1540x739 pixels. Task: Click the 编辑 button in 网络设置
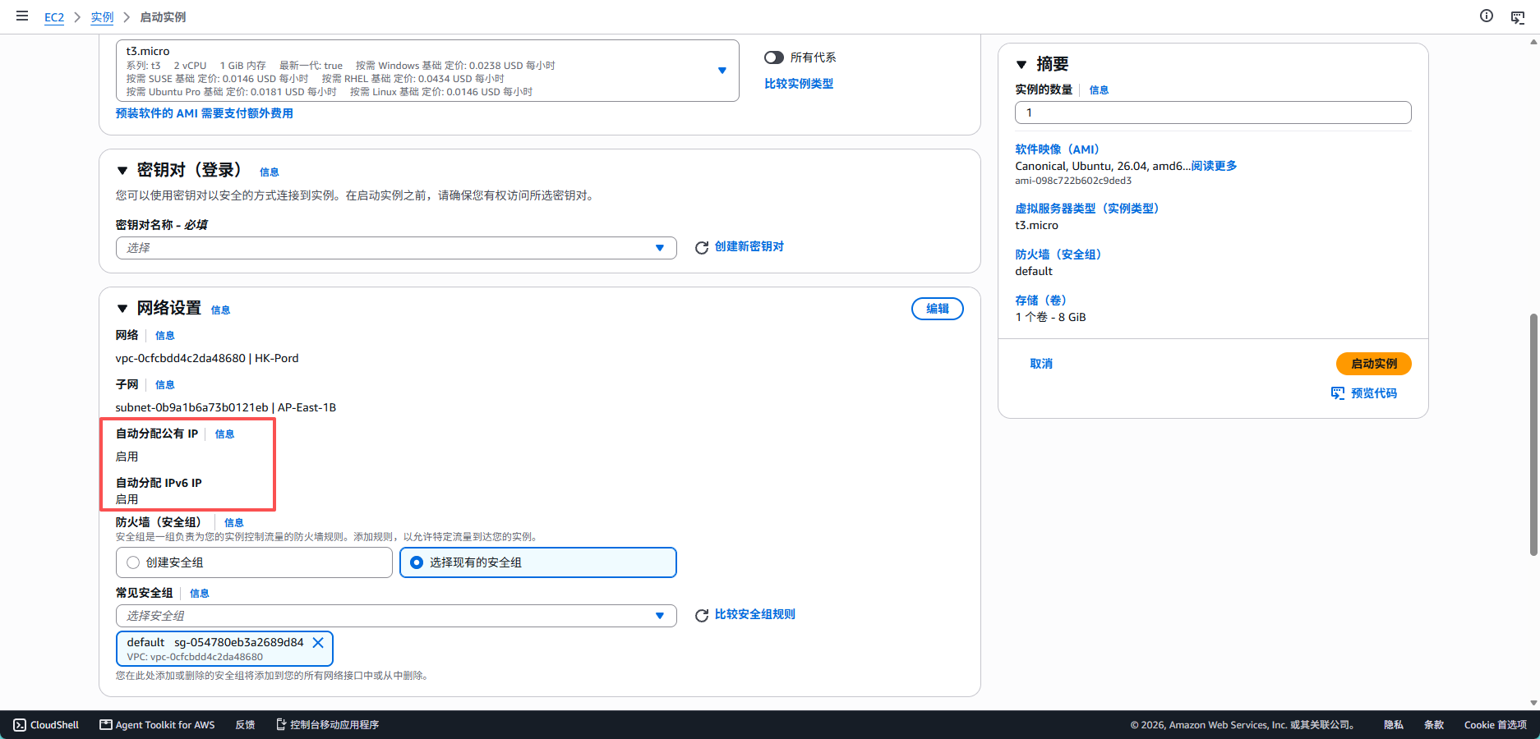tap(938, 309)
